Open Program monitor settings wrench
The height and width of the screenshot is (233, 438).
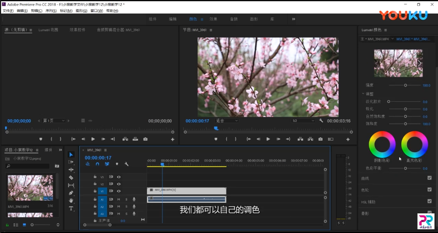tap(321, 121)
